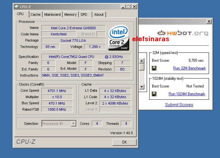
Task: Click the Intel Core 2 Extreme logo
Action: point(119,38)
